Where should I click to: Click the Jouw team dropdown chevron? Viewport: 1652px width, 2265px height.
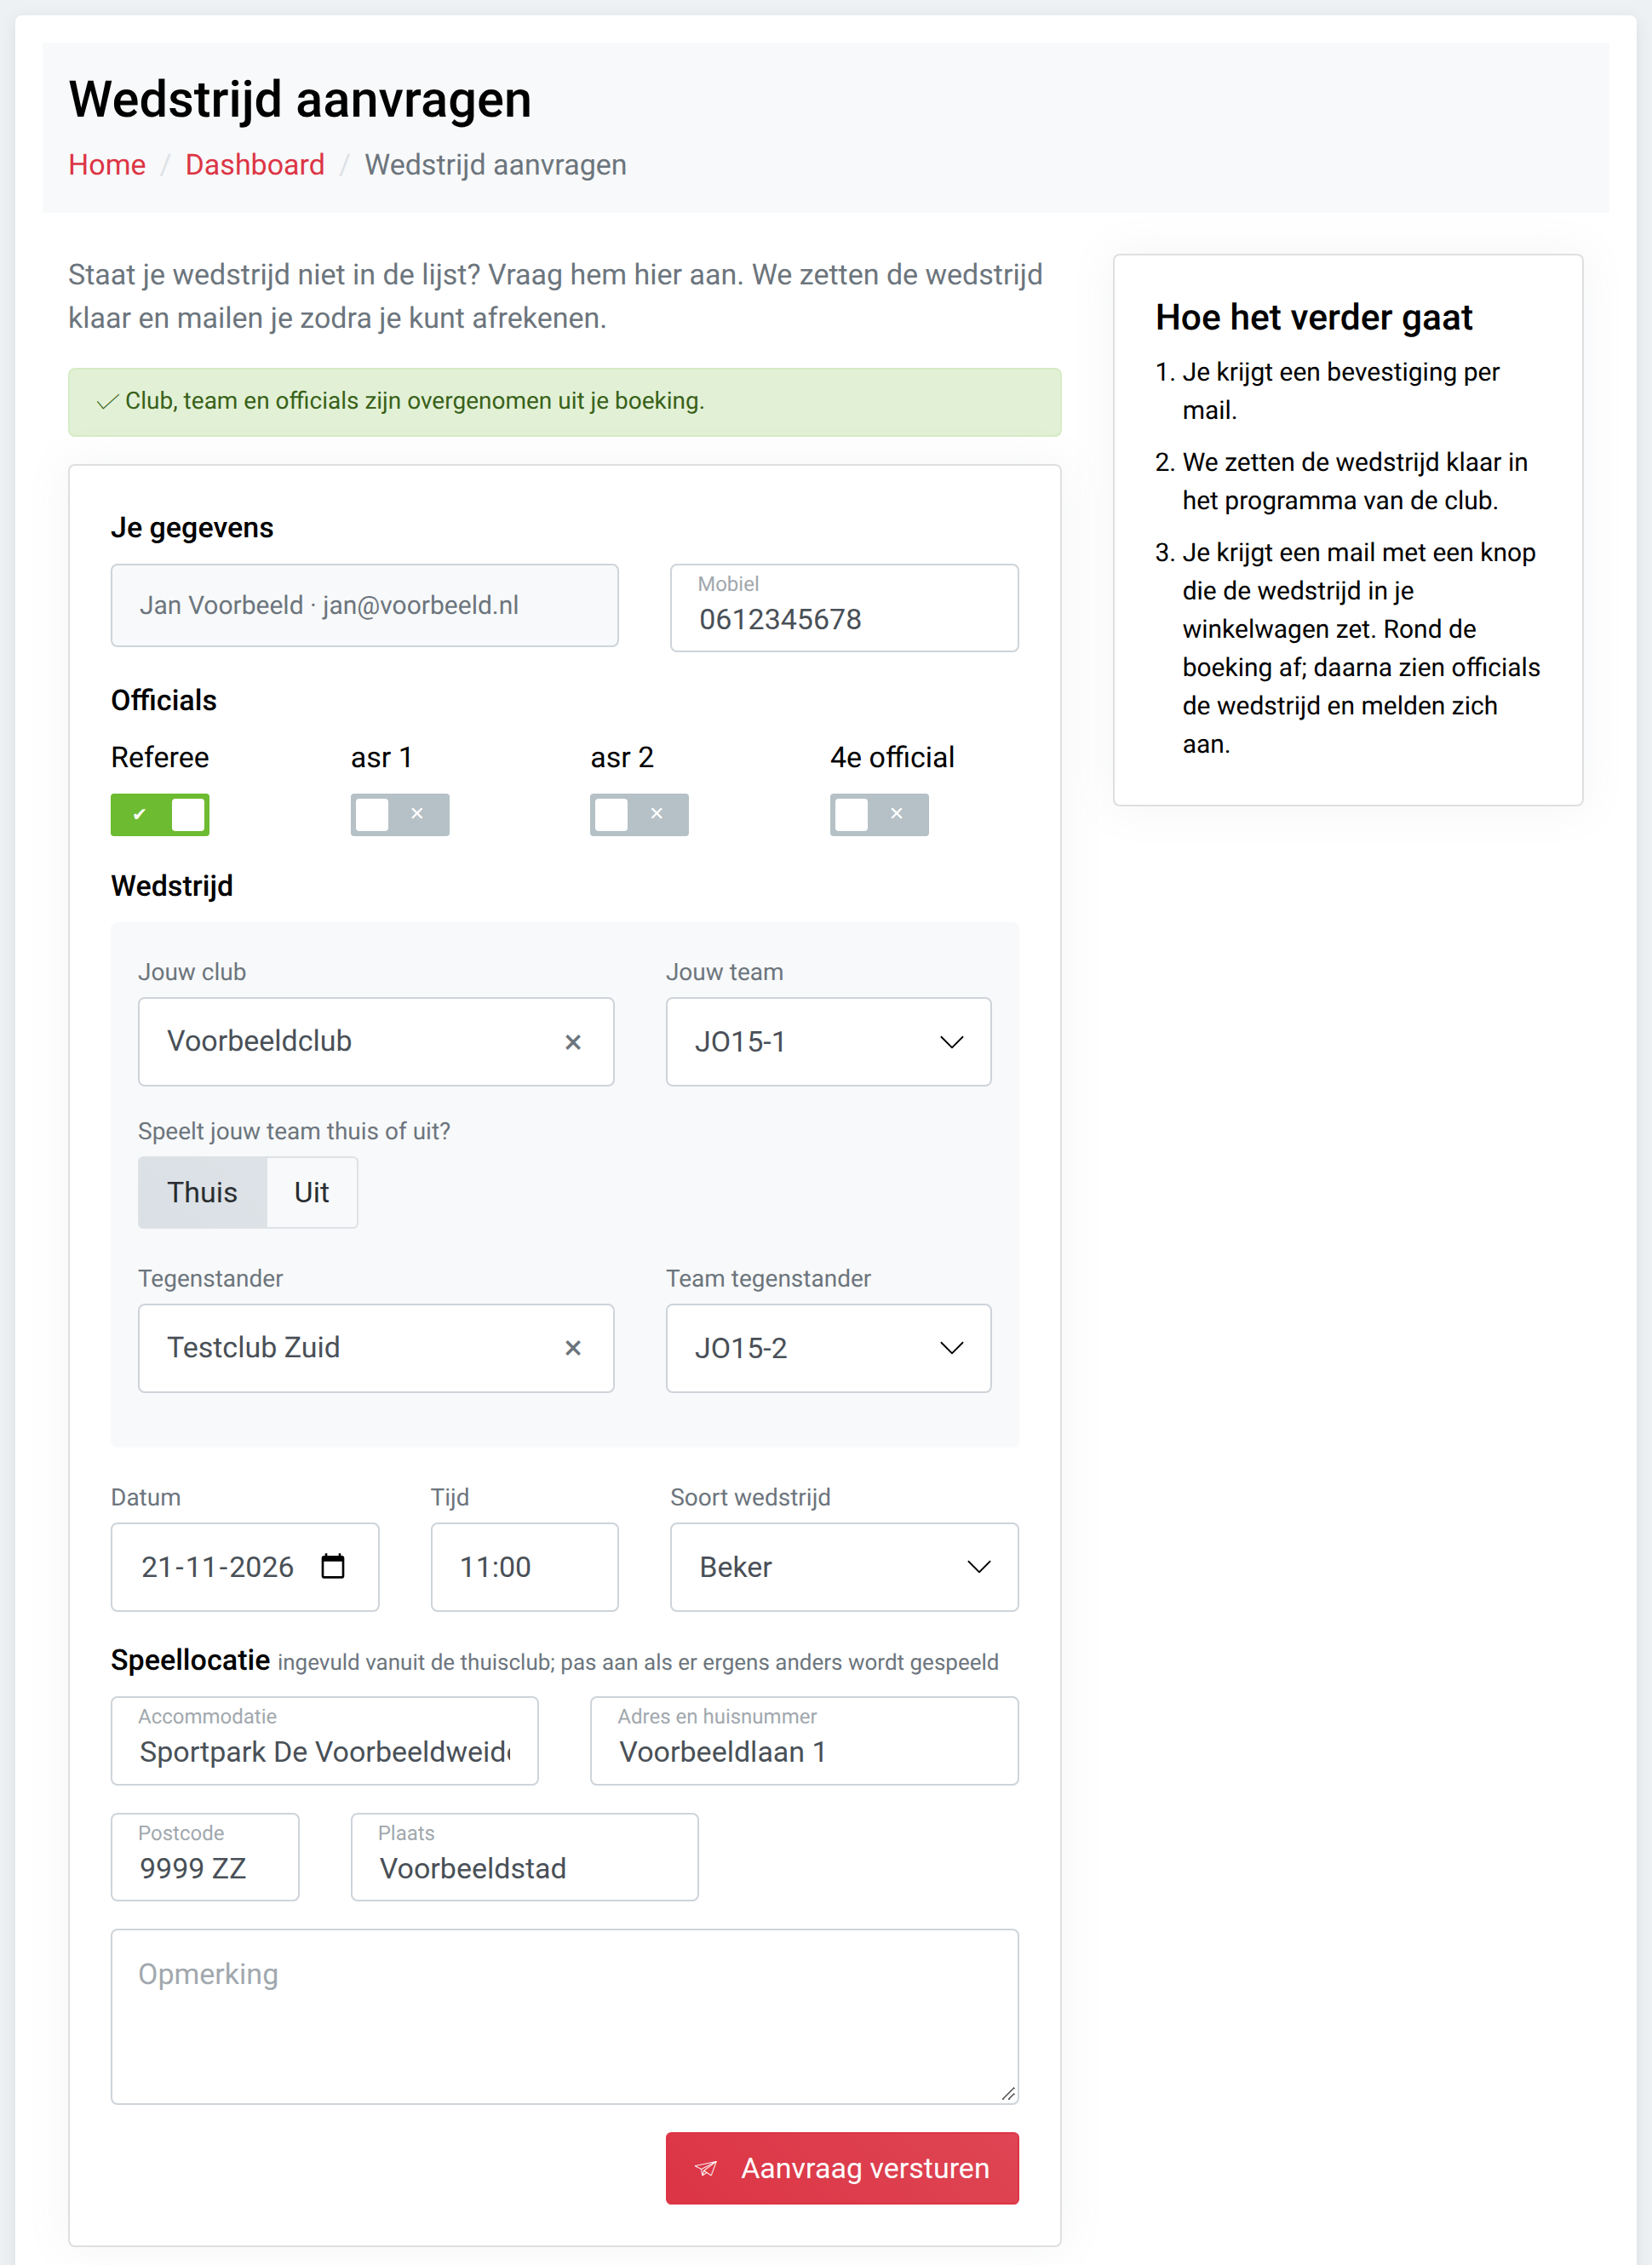tap(951, 1042)
